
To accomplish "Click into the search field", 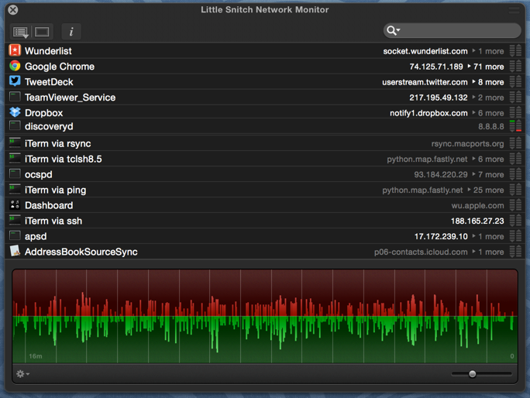I will tap(453, 31).
